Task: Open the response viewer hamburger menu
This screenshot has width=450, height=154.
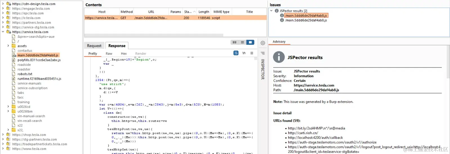Action: (x=252, y=53)
